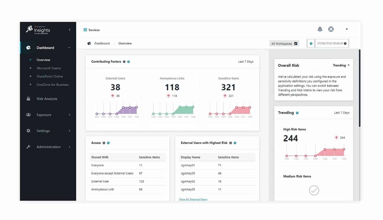Image resolution: width=383 pixels, height=220 pixels.
Task: Collapse the left sidebar with chevron
Action: point(69,30)
